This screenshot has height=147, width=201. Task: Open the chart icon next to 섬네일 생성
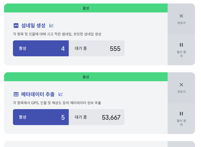51,25
